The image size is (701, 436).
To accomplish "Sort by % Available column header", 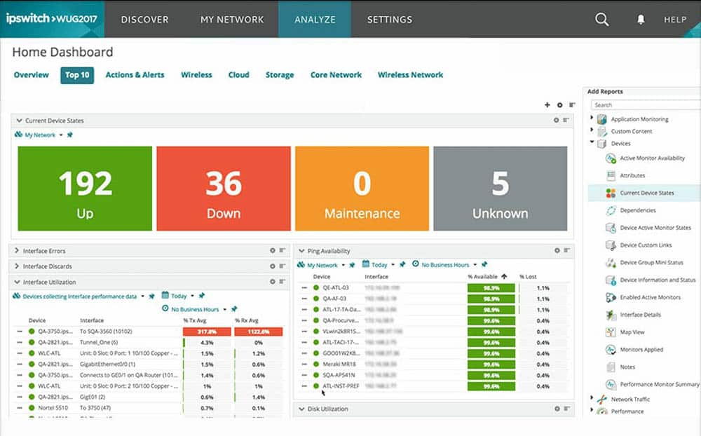I will (483, 276).
